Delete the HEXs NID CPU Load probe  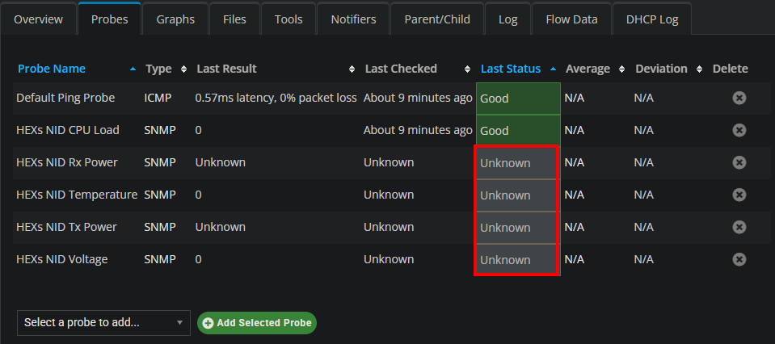coord(739,130)
